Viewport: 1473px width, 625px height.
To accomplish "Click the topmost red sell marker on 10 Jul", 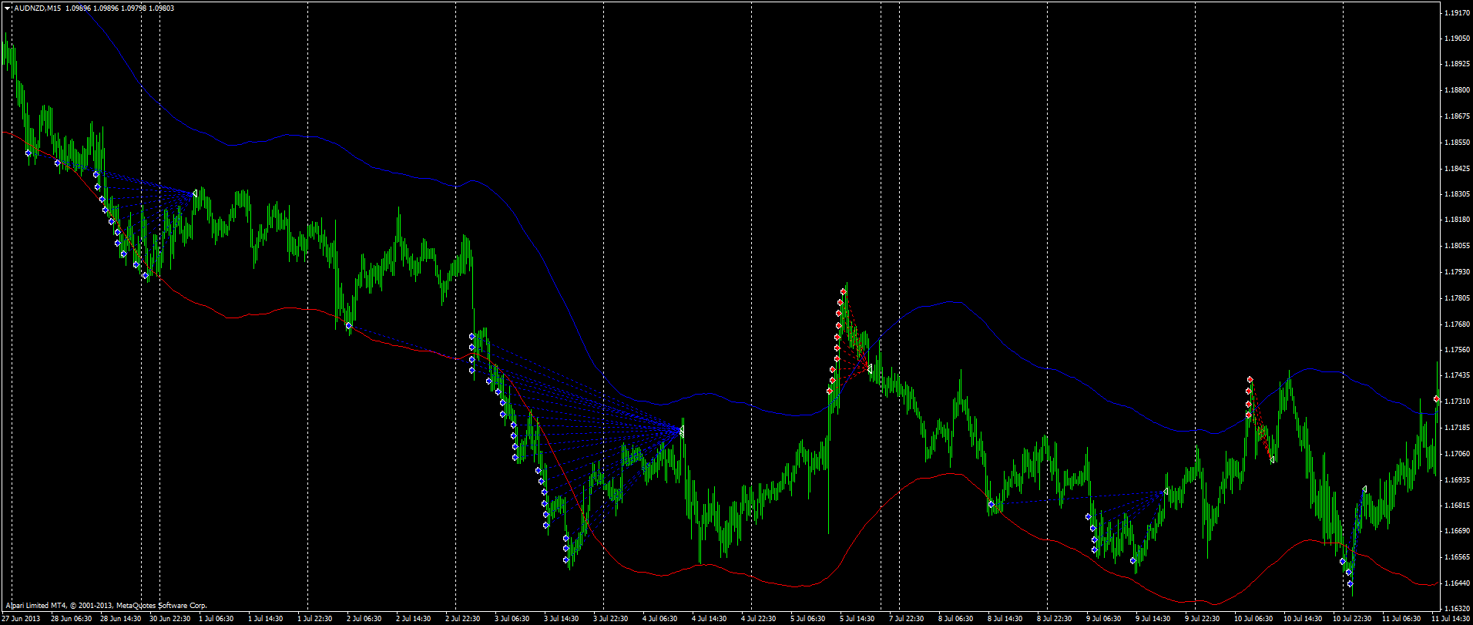I will pyautogui.click(x=1250, y=379).
